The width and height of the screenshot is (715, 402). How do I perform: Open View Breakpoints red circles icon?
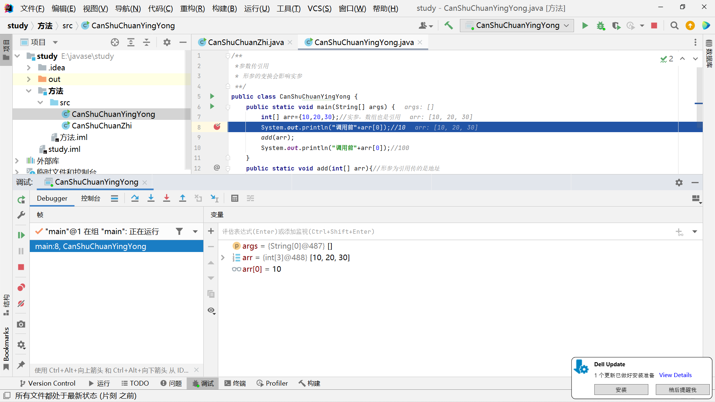(21, 287)
